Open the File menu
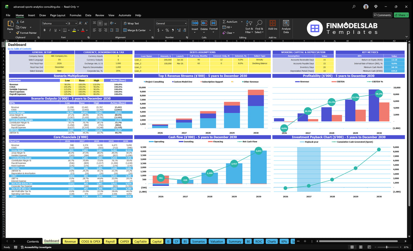413x251 pixels. pos(8,15)
